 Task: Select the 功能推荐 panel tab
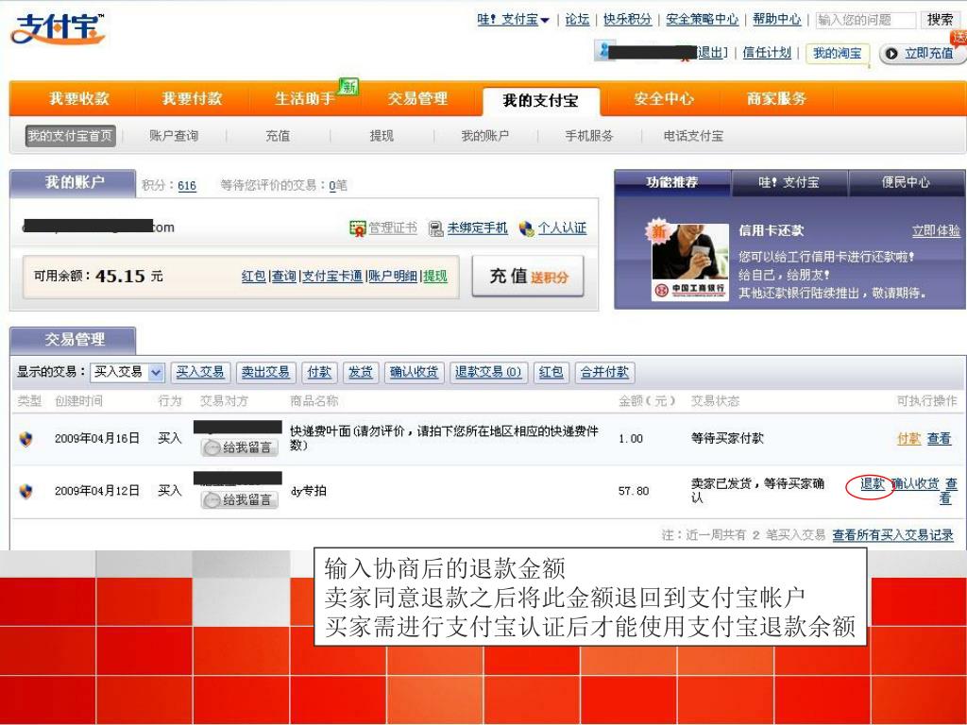point(672,182)
